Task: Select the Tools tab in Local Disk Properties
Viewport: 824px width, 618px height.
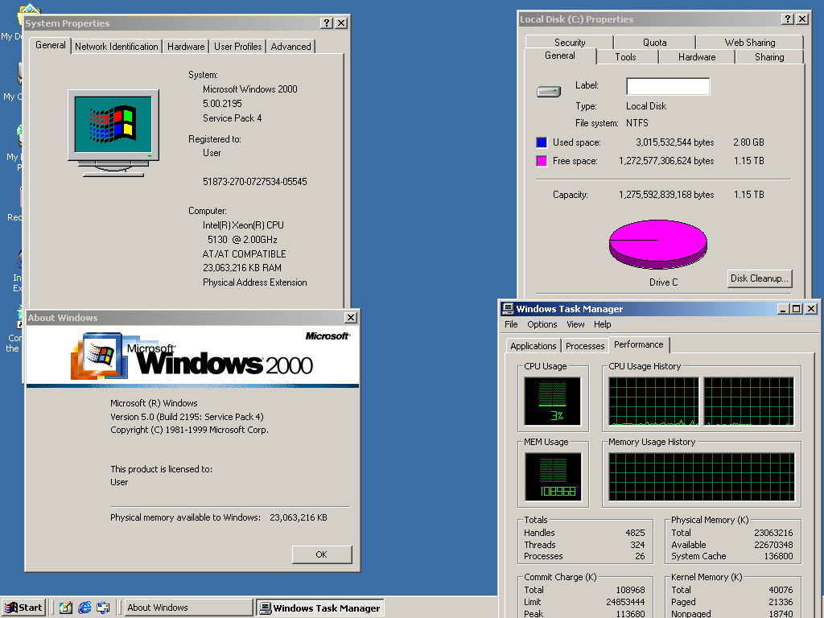Action: (625, 57)
